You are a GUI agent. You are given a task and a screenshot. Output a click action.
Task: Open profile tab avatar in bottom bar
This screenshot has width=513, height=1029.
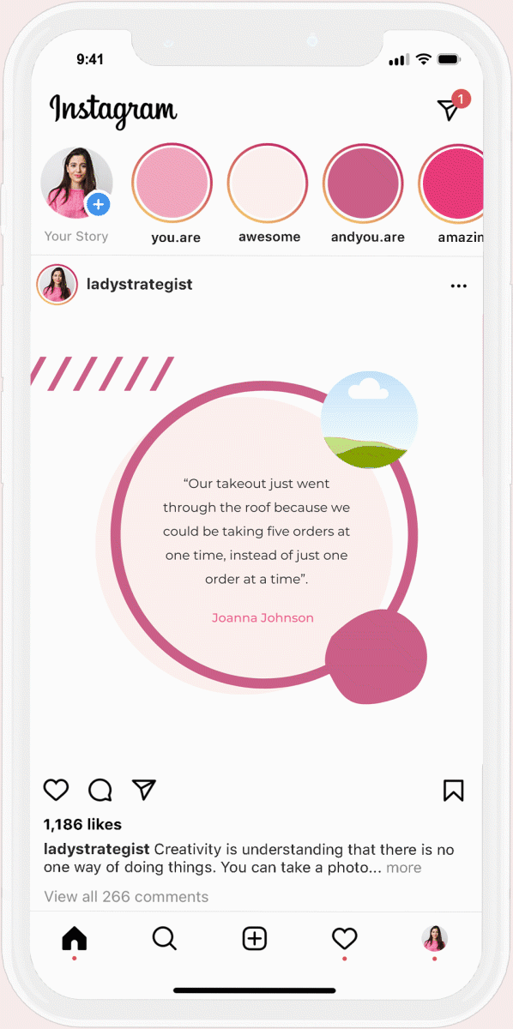coord(435,938)
